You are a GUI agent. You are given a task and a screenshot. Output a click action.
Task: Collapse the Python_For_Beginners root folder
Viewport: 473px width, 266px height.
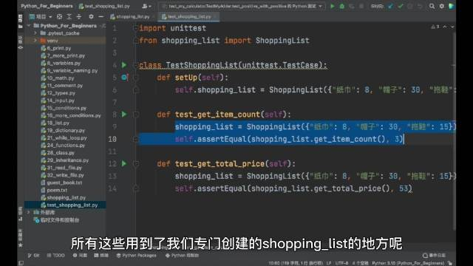click(29, 26)
